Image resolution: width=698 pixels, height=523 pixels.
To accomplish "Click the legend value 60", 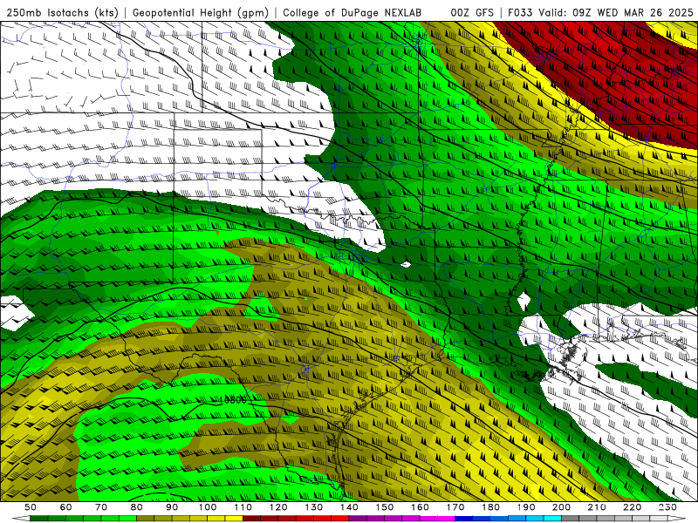I will pos(65,507).
